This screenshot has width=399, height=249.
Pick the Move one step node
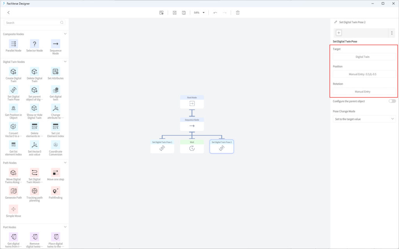tap(55, 173)
